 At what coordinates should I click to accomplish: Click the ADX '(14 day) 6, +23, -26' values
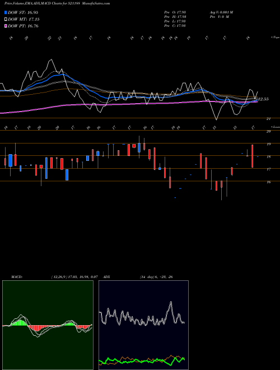(x=156, y=277)
